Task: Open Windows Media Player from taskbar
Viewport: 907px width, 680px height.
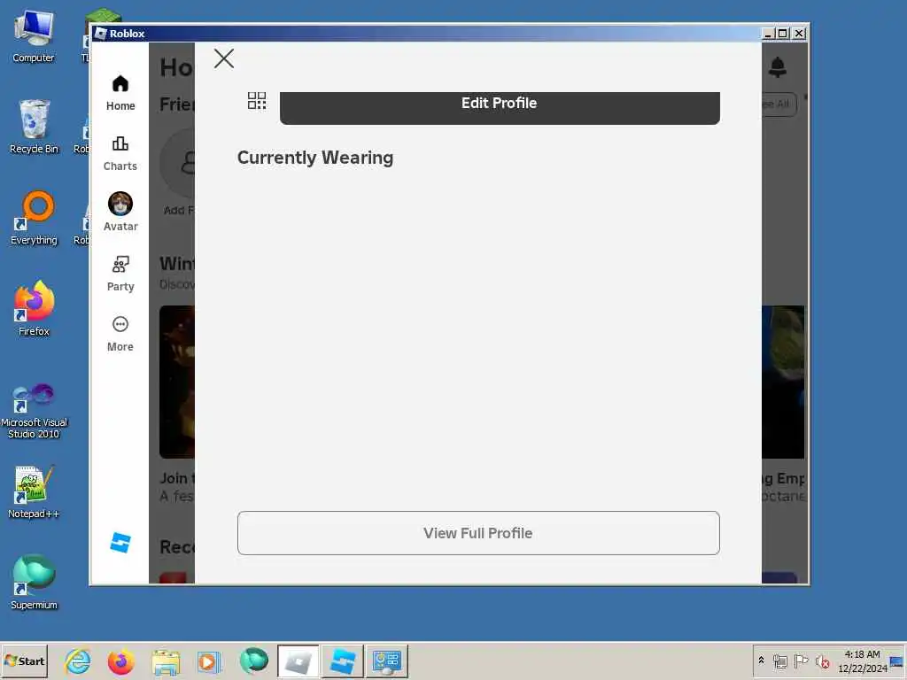Action: (209, 661)
